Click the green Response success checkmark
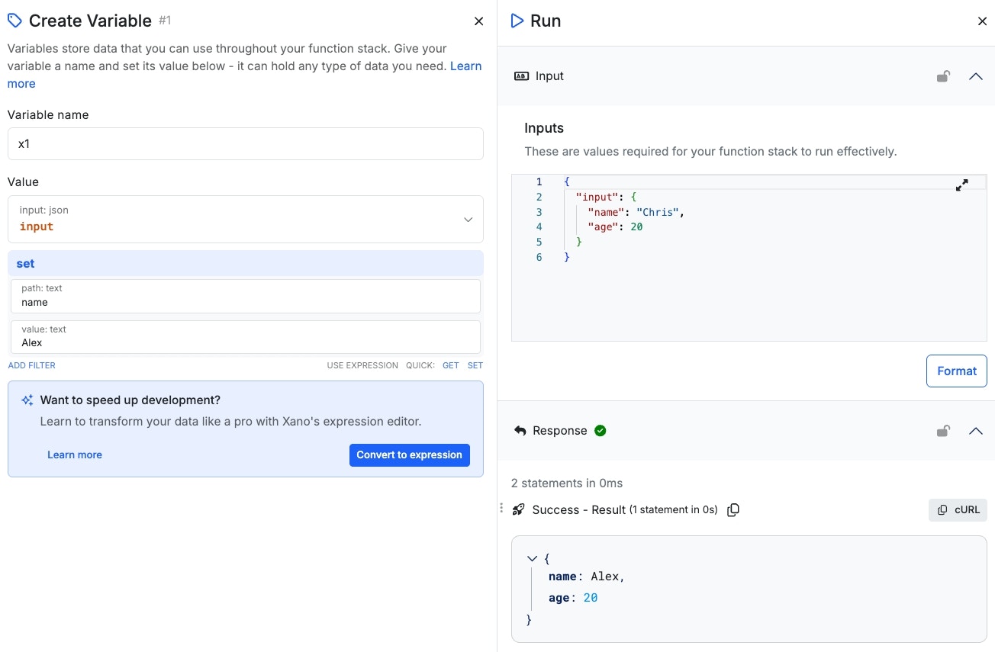The image size is (995, 652). 601,431
